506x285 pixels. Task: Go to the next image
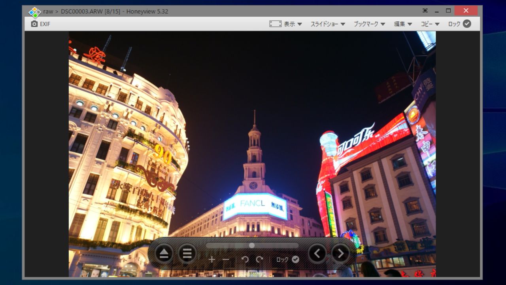341,253
